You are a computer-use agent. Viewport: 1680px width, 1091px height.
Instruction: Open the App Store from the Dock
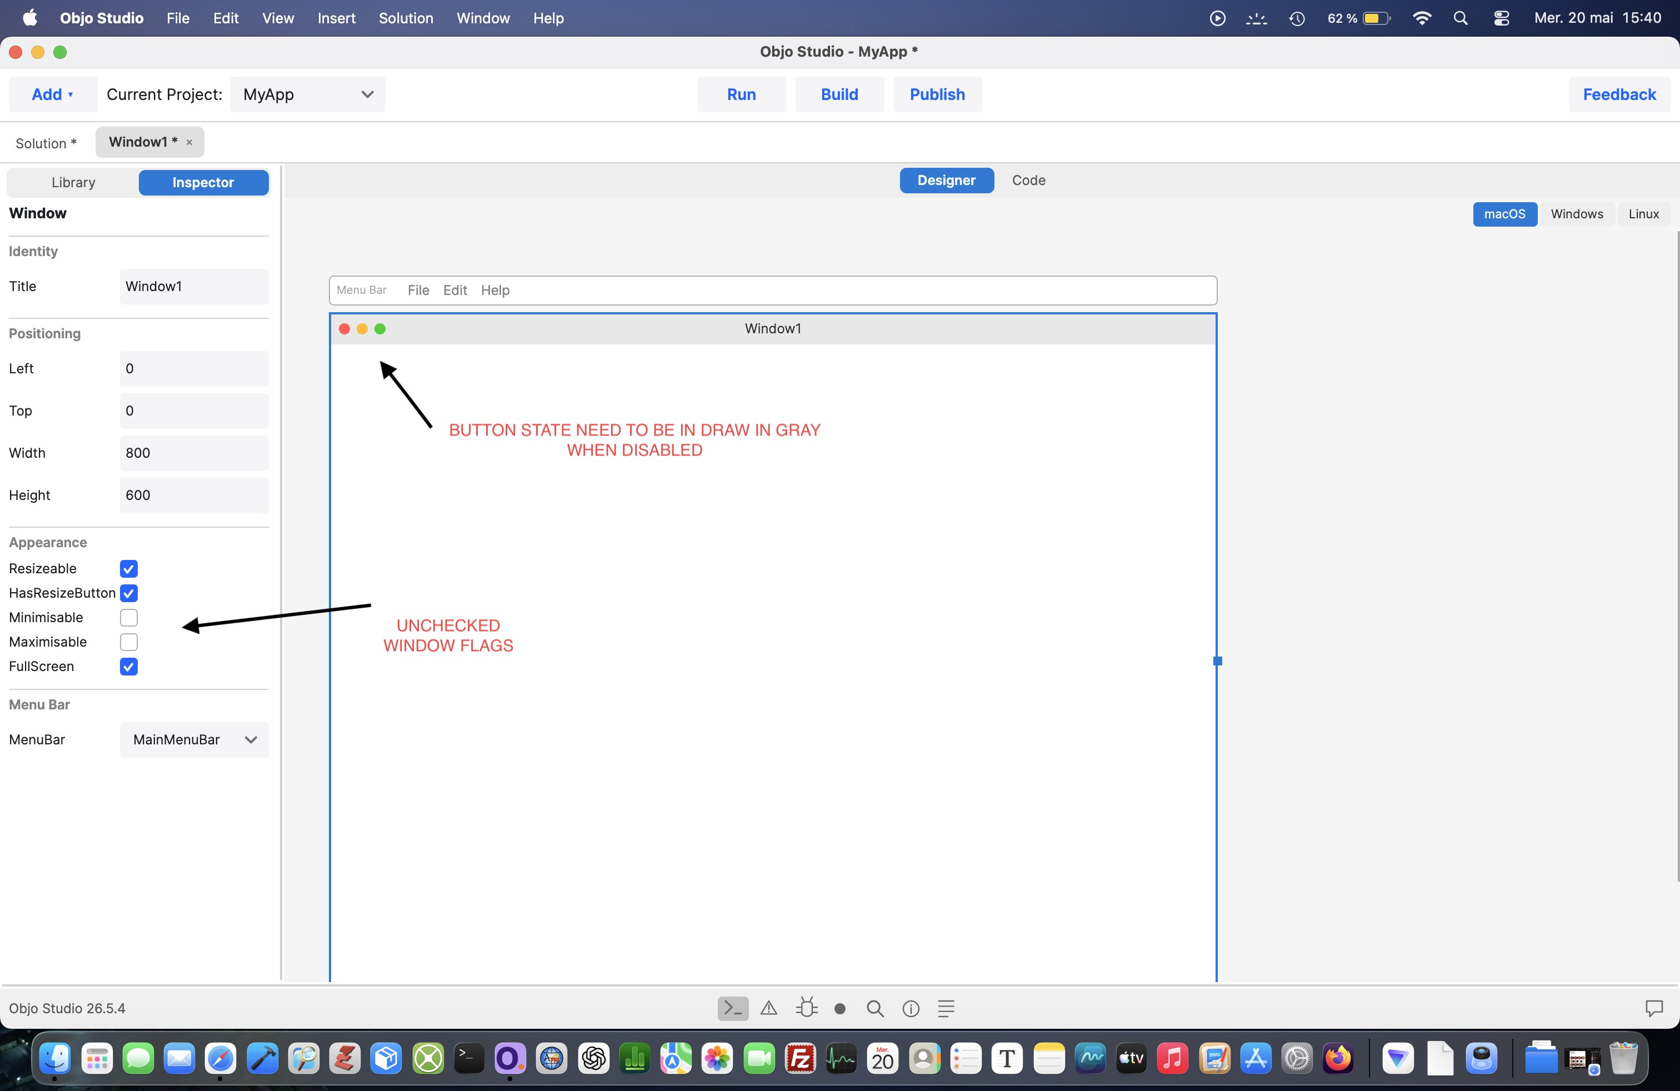pos(1256,1059)
